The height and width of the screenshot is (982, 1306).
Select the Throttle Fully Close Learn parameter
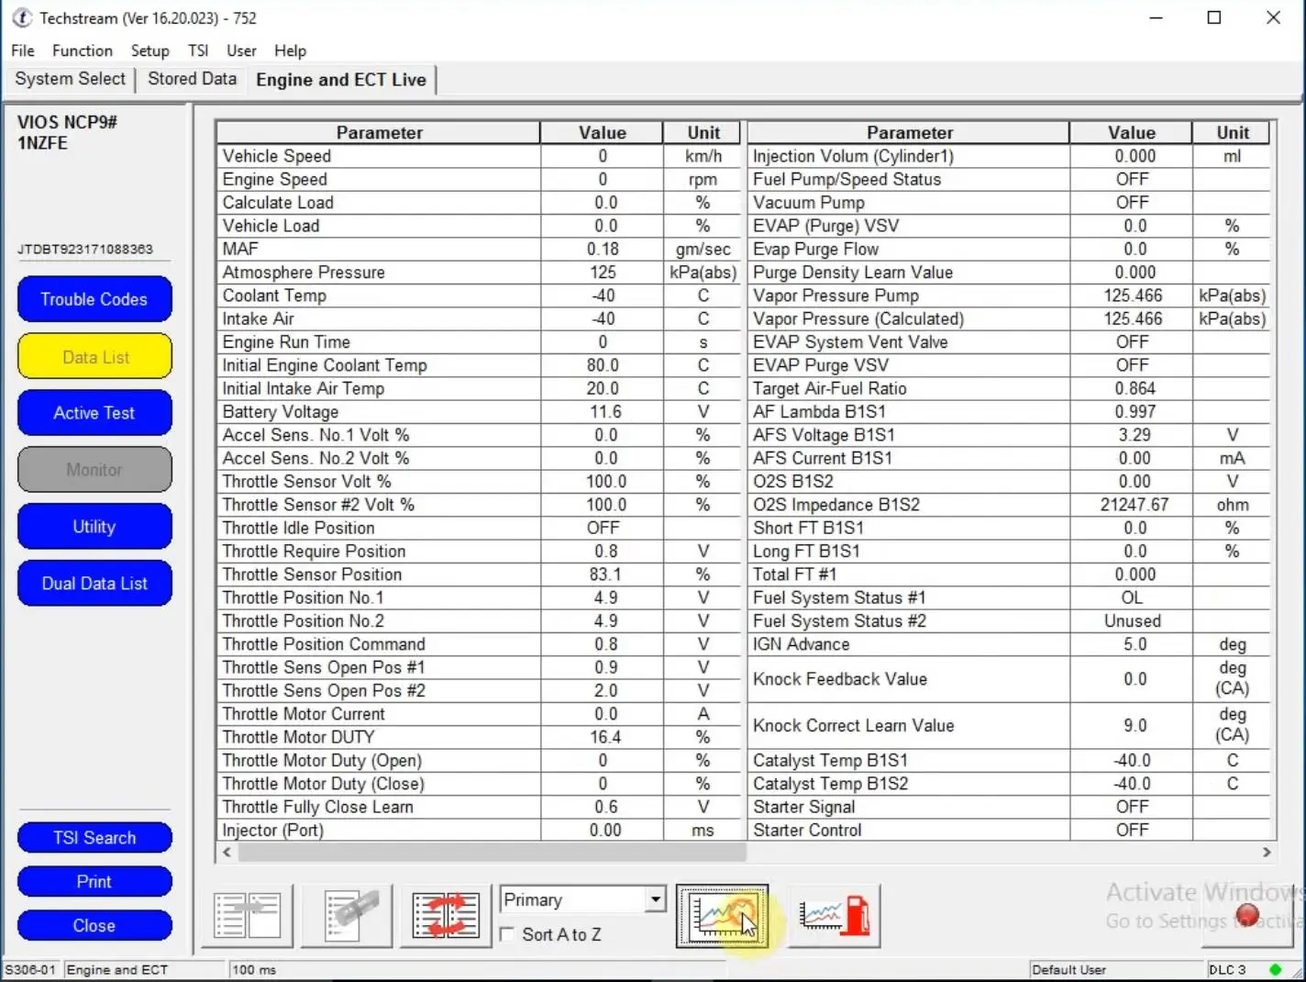tap(378, 807)
